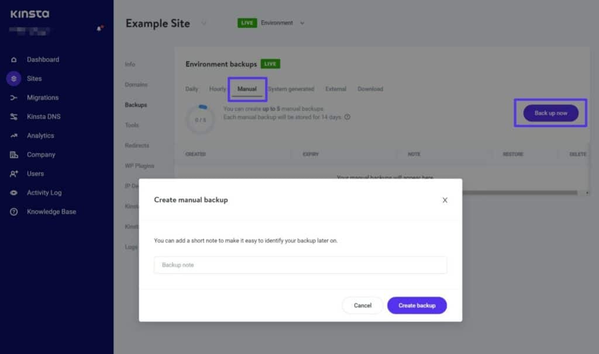The height and width of the screenshot is (354, 599).
Task: Click the Knowledge Base help icon
Action: [x=14, y=211]
